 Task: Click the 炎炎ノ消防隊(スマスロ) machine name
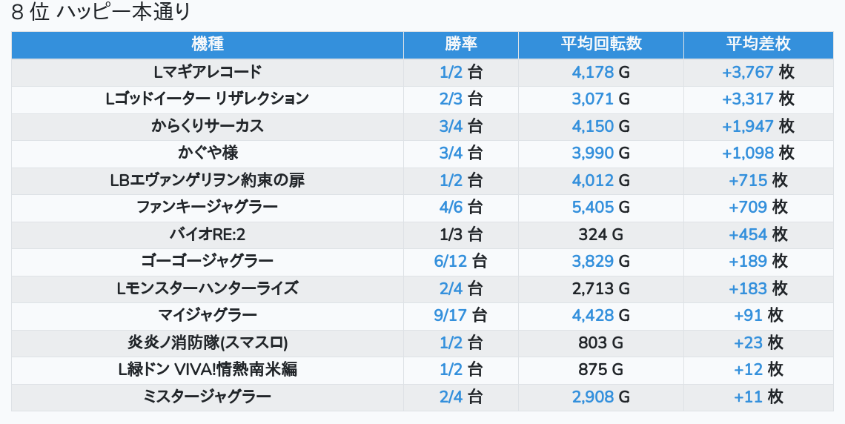coord(208,342)
